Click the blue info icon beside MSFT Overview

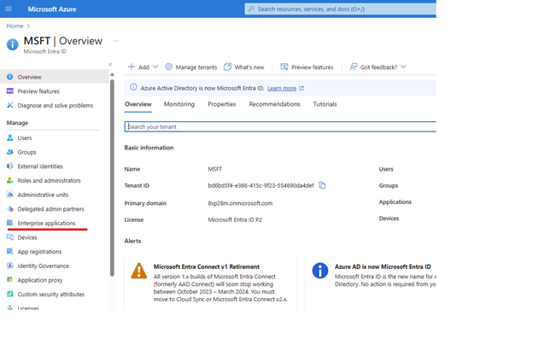(13, 44)
